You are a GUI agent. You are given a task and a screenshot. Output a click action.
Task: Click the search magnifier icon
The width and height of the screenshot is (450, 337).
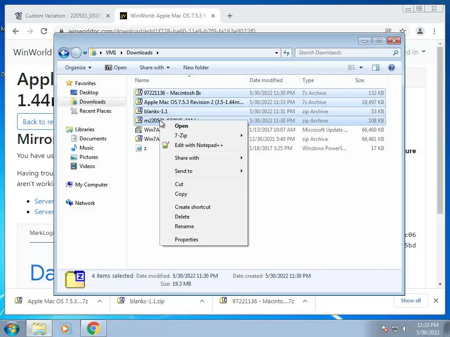pos(396,53)
